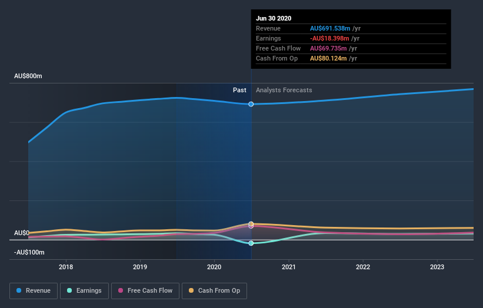Click the Jun 30 2020 tooltip date
Viewport: 483px width, 308px height.
click(274, 18)
